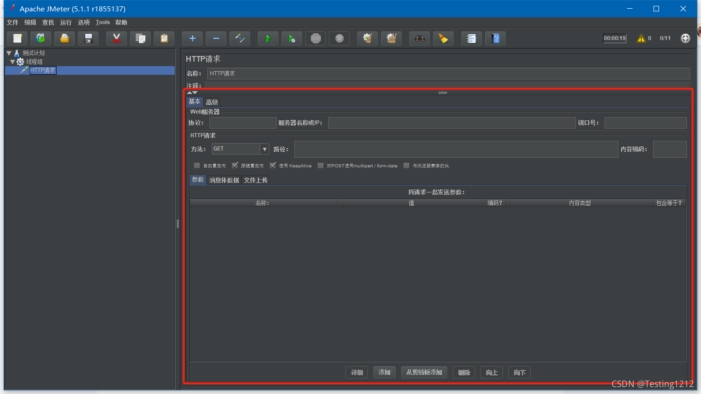Image resolution: width=701 pixels, height=394 pixels.
Task: Open the 选项 menu
Action: tap(84, 22)
